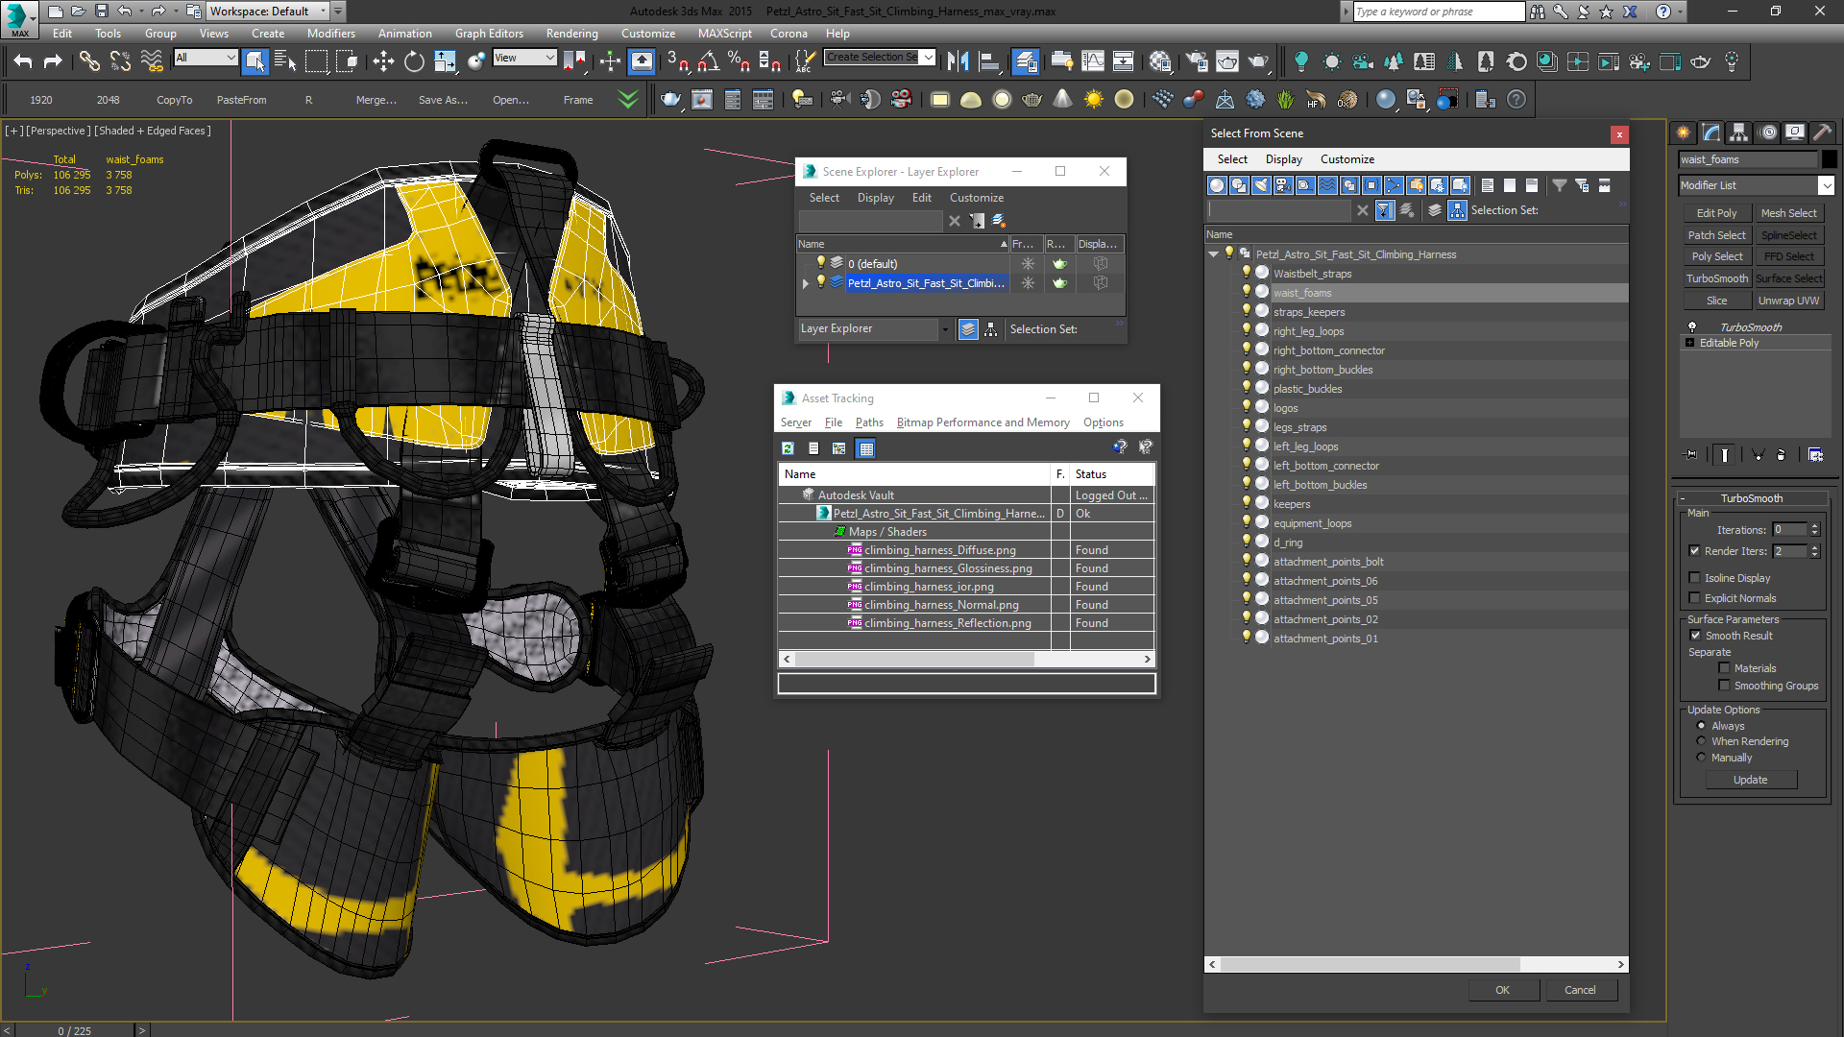The image size is (1844, 1037).
Task: Switch to the Utilities hammer panel tab
Action: point(1822,133)
